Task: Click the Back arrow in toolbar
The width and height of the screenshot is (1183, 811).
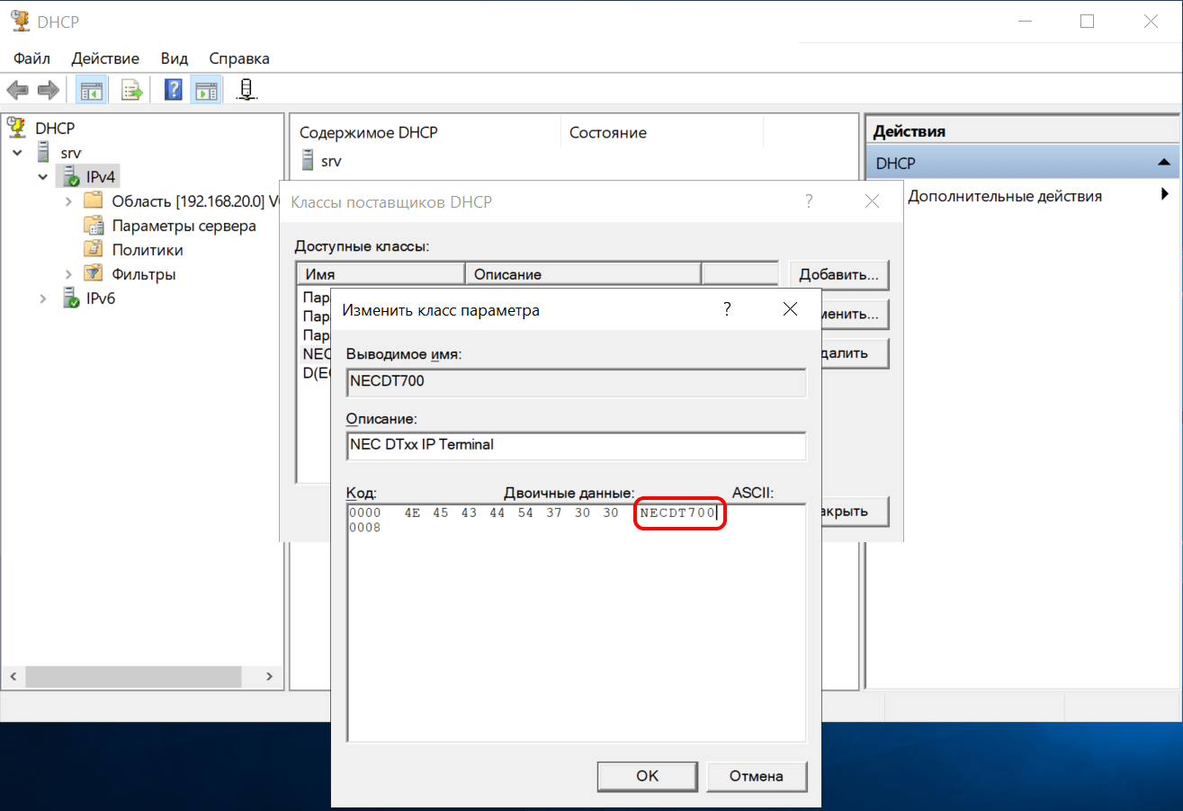Action: tap(18, 90)
